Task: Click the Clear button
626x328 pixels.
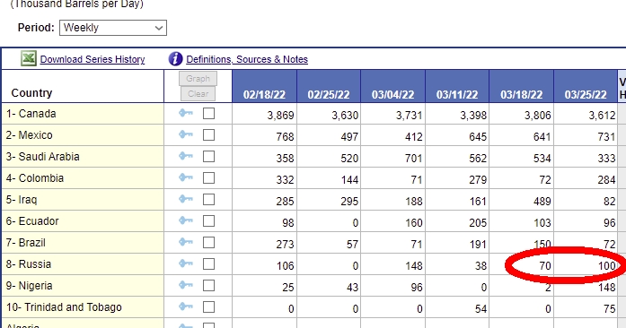Action: click(x=198, y=94)
